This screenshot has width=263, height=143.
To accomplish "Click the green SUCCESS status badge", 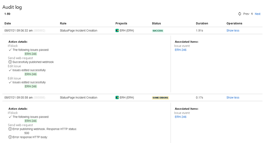I will [158, 31].
